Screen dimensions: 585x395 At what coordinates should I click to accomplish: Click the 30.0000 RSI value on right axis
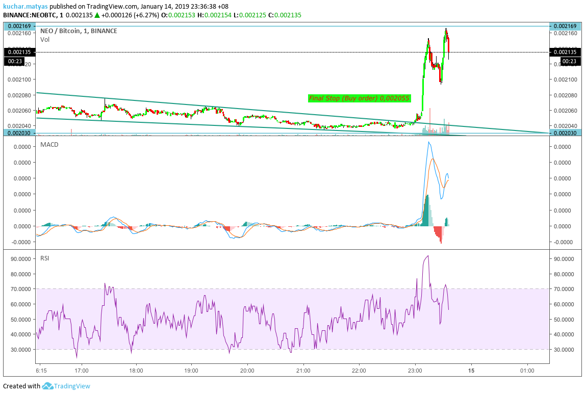click(x=564, y=350)
